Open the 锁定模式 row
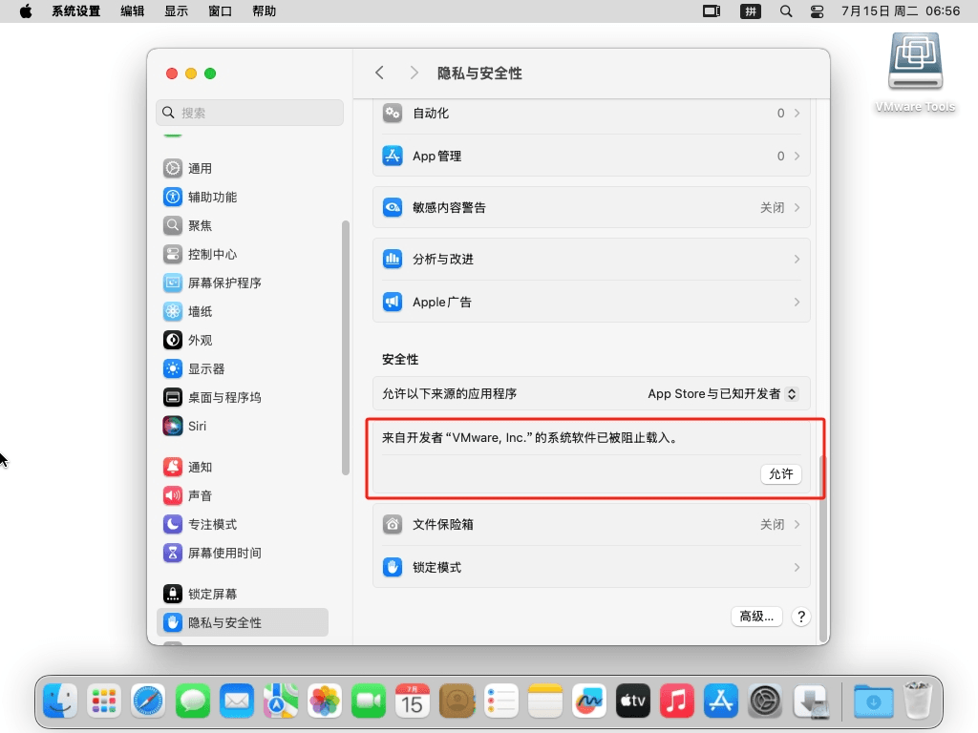978x733 pixels. pyautogui.click(x=591, y=568)
